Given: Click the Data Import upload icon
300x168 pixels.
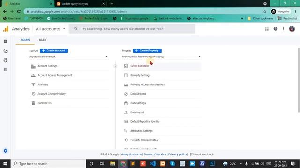Looking at the screenshot, I should (126, 112).
